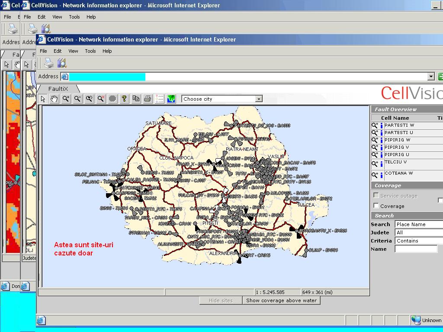Click the printer icon in front Explorer toolbar

click(48, 63)
